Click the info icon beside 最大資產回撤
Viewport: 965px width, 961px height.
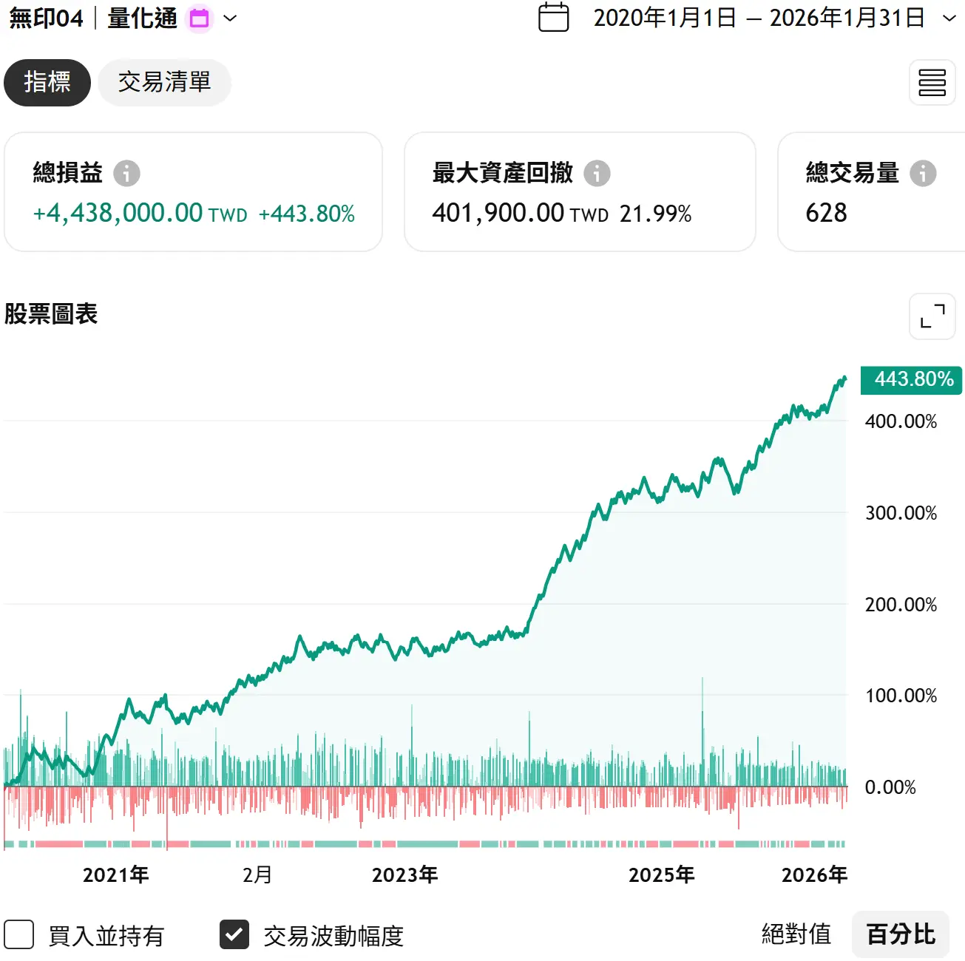(x=597, y=173)
